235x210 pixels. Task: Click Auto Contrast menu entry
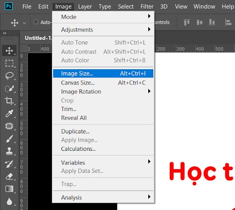pyautogui.click(x=103, y=52)
